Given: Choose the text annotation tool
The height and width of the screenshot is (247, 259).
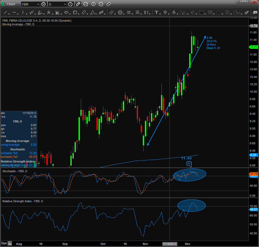Looking at the screenshot, I should [157, 12].
